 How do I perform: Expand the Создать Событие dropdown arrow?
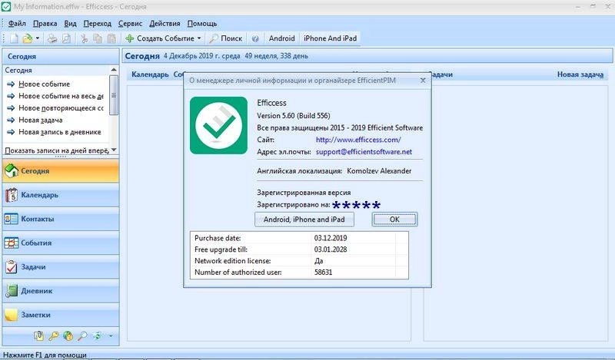(199, 38)
